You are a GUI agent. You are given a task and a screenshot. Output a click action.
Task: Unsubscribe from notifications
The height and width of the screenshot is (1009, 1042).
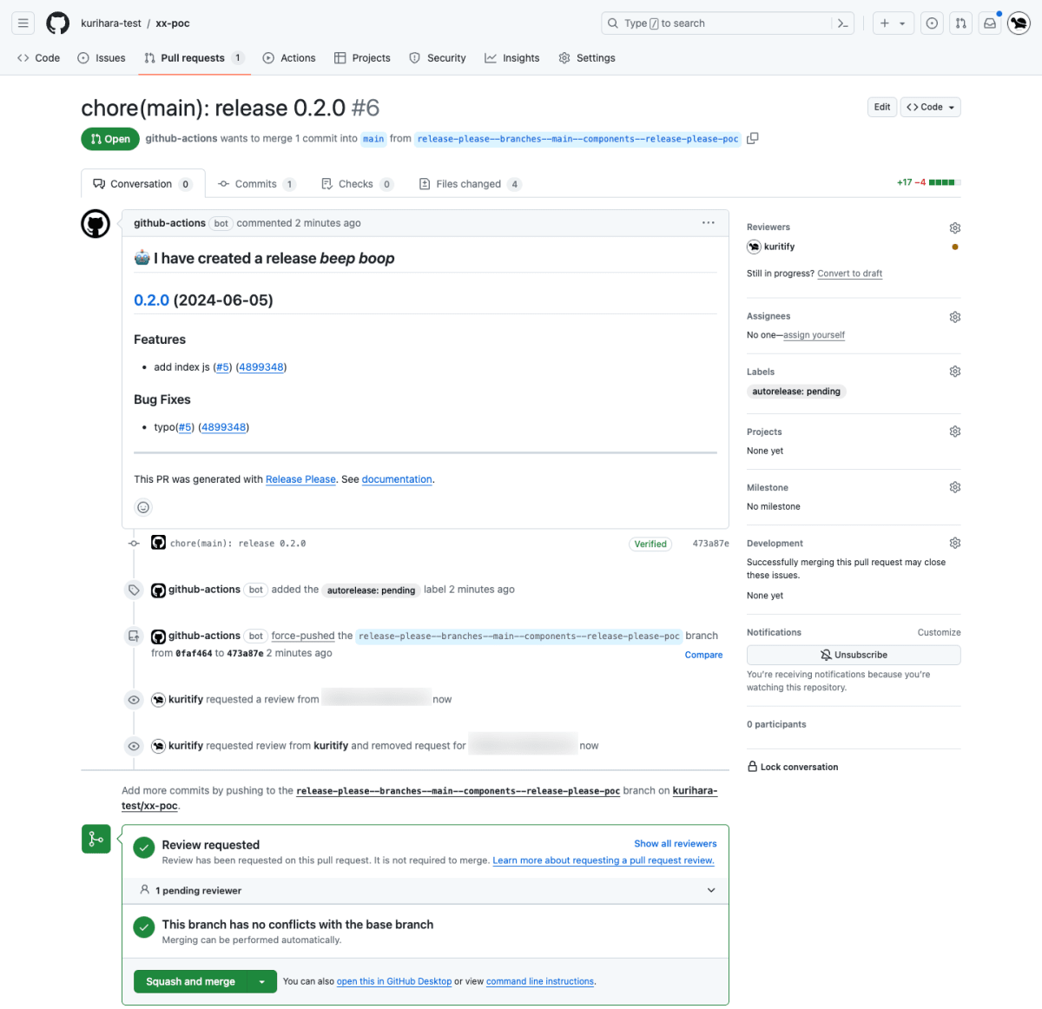pos(854,655)
